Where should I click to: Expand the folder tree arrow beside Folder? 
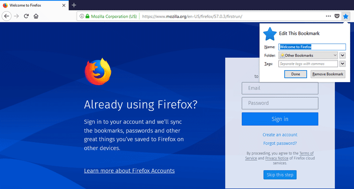tap(342, 55)
